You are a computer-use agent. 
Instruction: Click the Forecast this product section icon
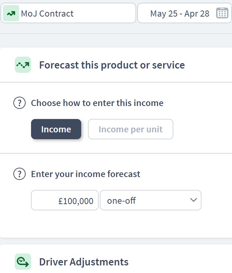[23, 65]
